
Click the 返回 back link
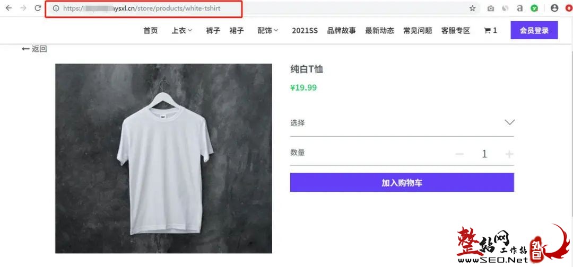(34, 49)
